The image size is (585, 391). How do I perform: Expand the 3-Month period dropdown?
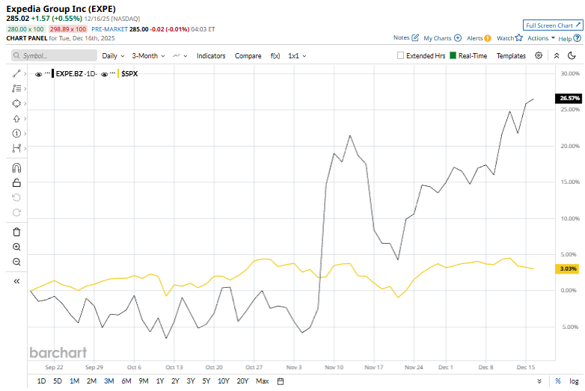click(x=148, y=56)
